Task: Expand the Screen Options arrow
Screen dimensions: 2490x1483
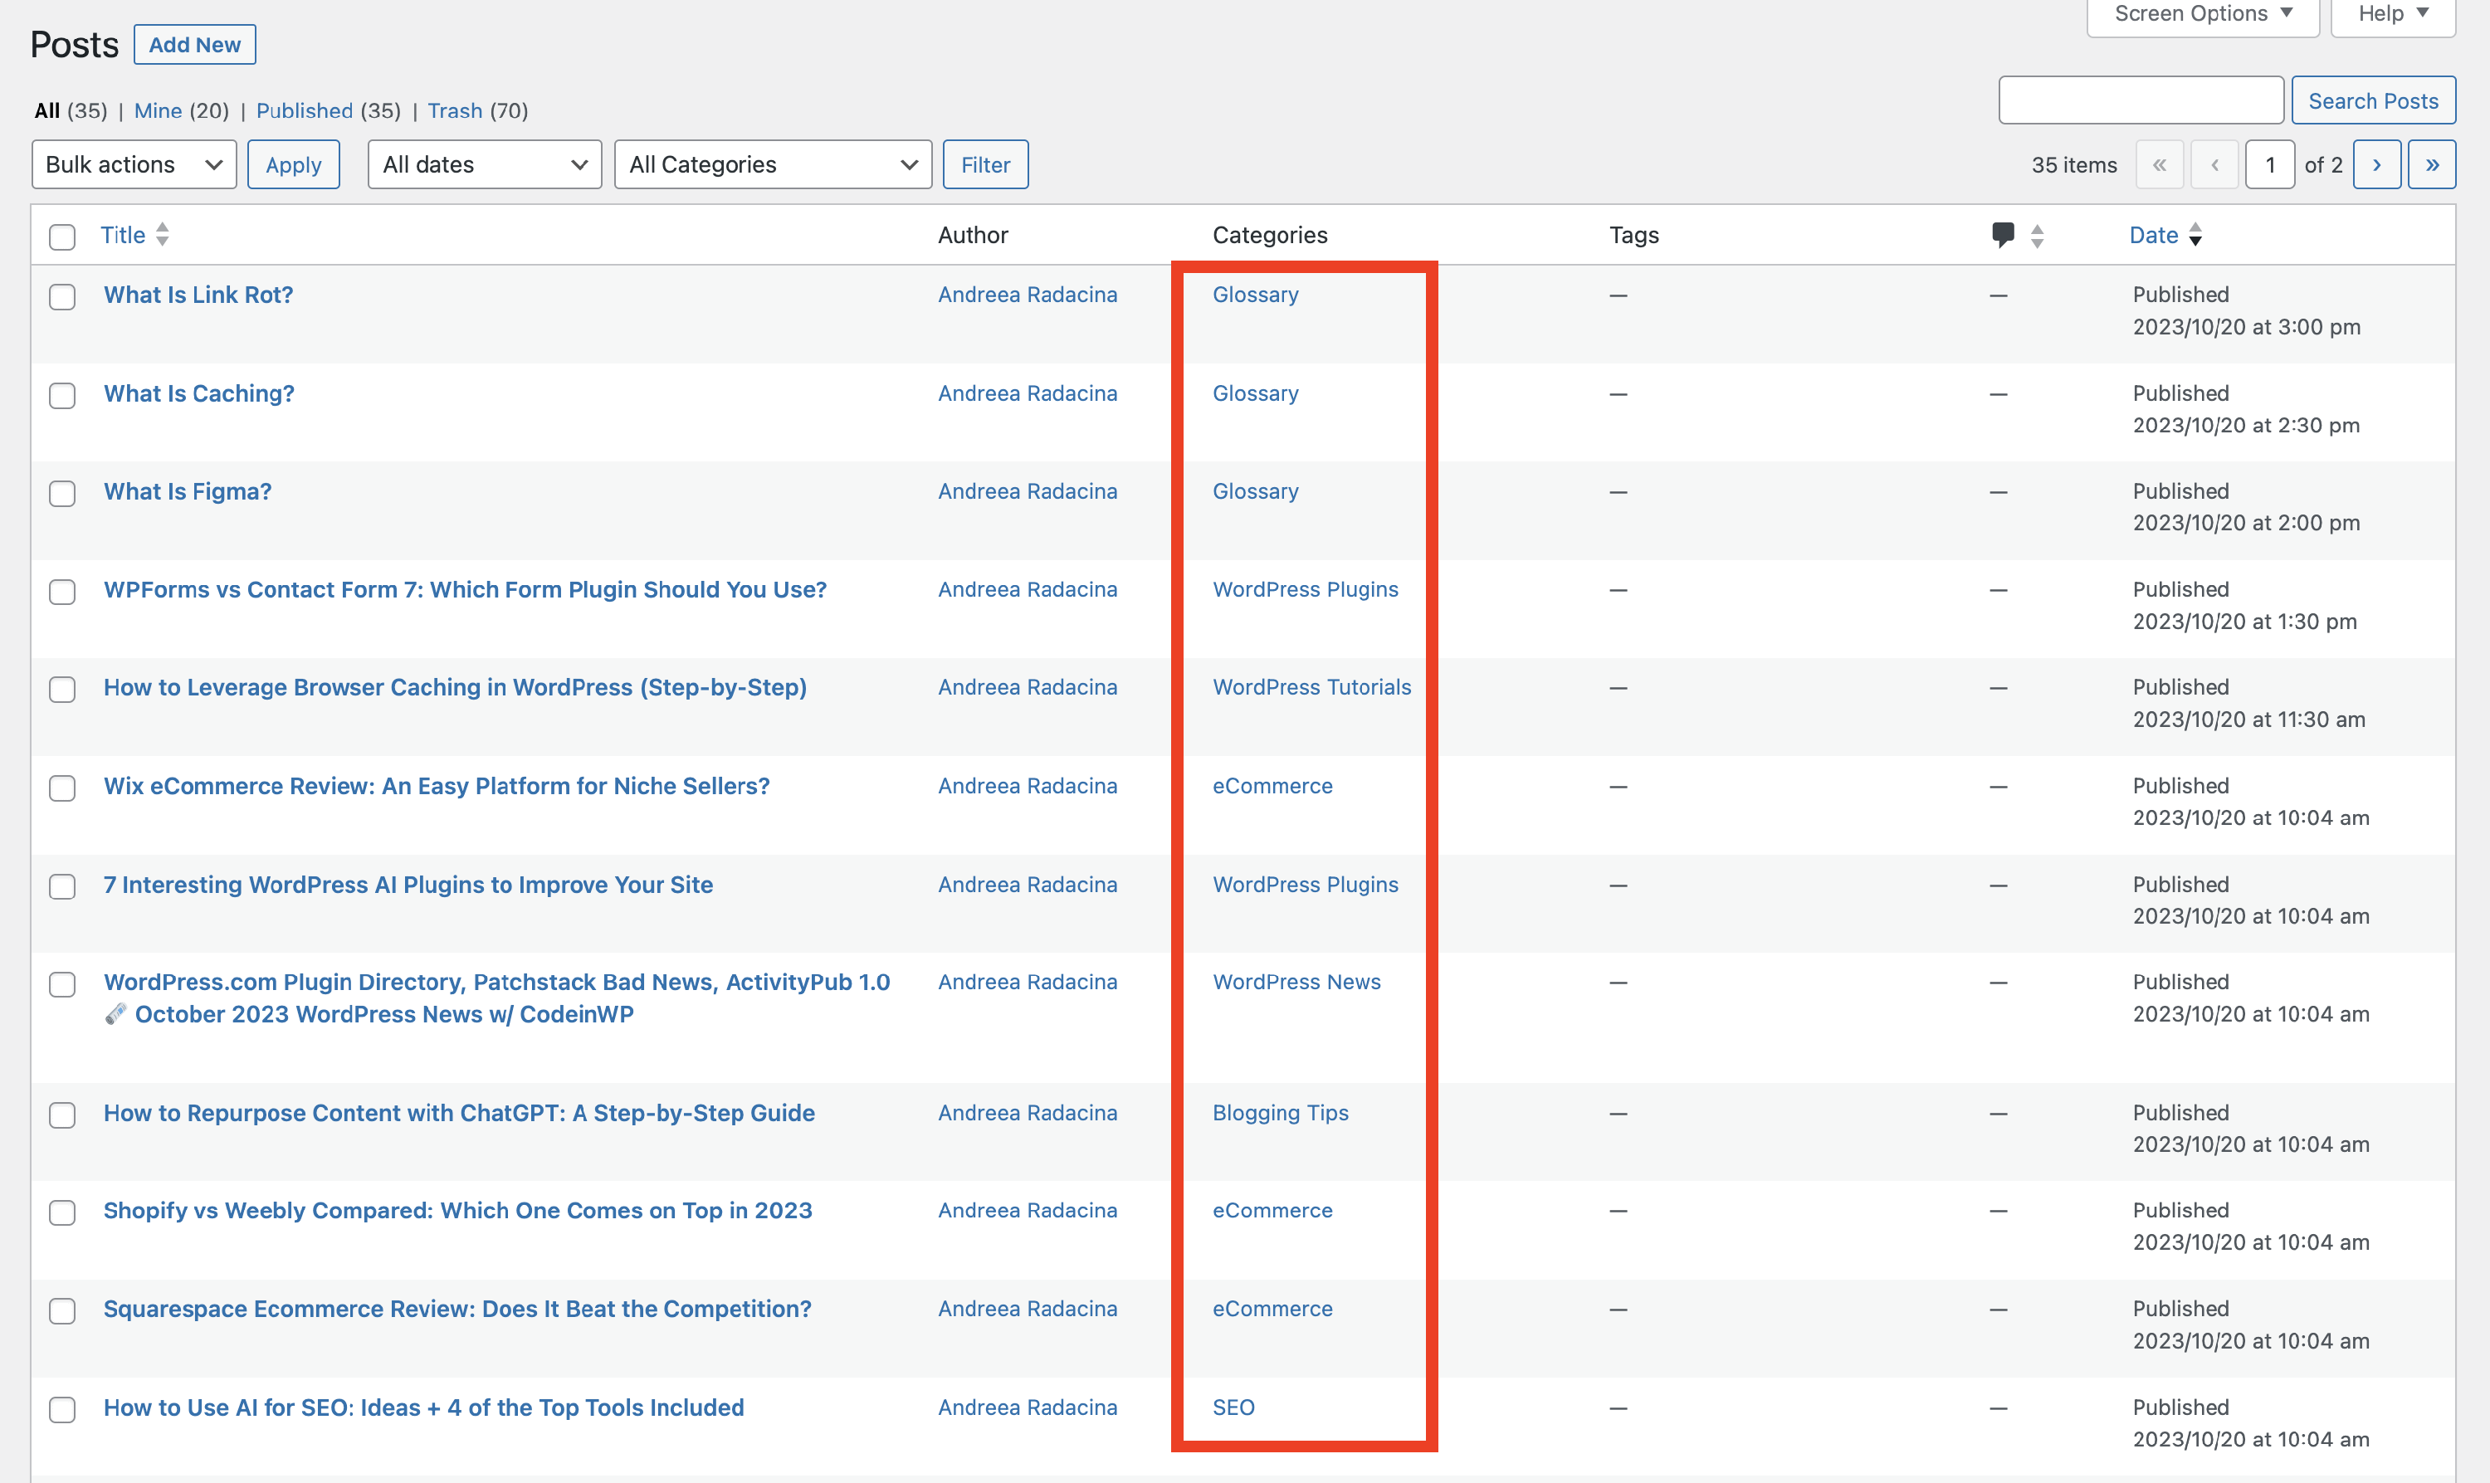Action: (x=2286, y=13)
